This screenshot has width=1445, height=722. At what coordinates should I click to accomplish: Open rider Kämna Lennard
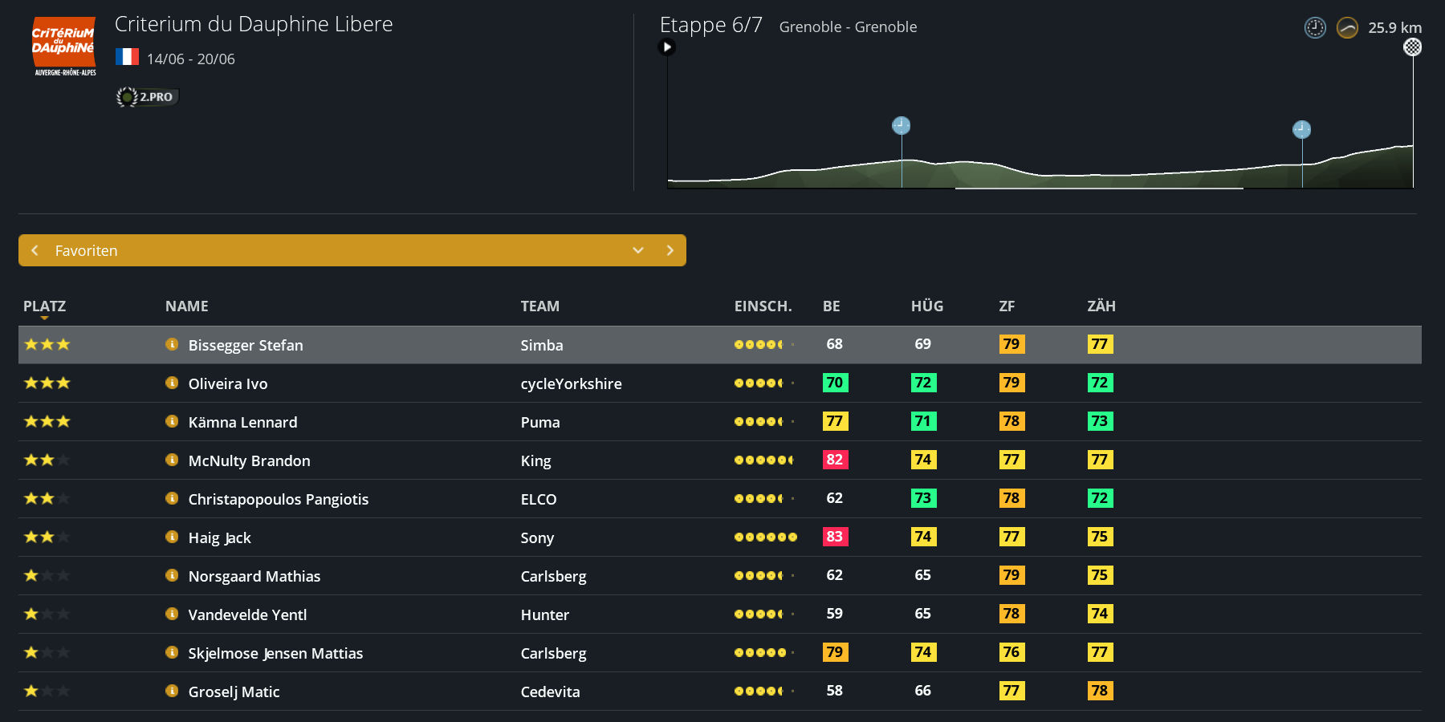click(242, 422)
